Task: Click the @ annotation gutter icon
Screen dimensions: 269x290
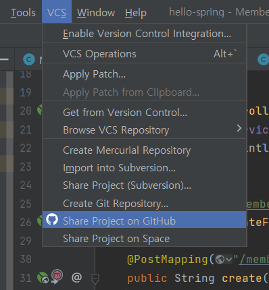Action: tap(76, 277)
